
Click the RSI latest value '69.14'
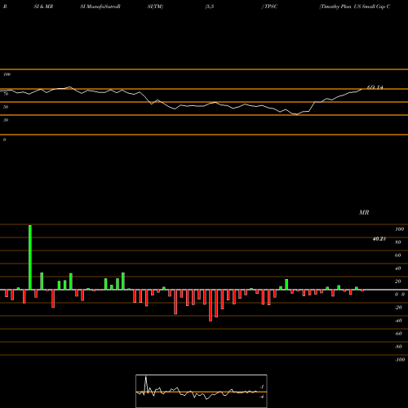(375, 87)
